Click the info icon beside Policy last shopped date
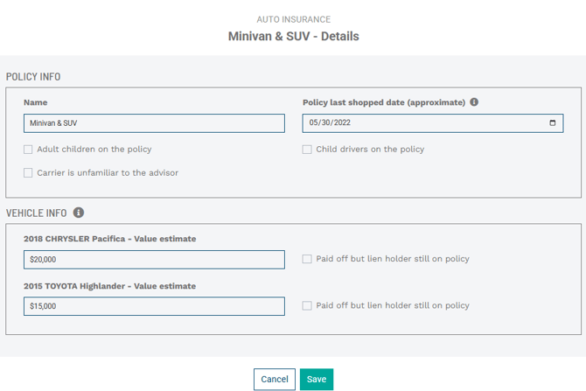 click(x=474, y=102)
